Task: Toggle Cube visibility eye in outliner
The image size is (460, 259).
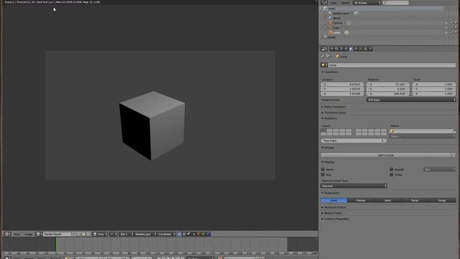Action: coord(446,27)
